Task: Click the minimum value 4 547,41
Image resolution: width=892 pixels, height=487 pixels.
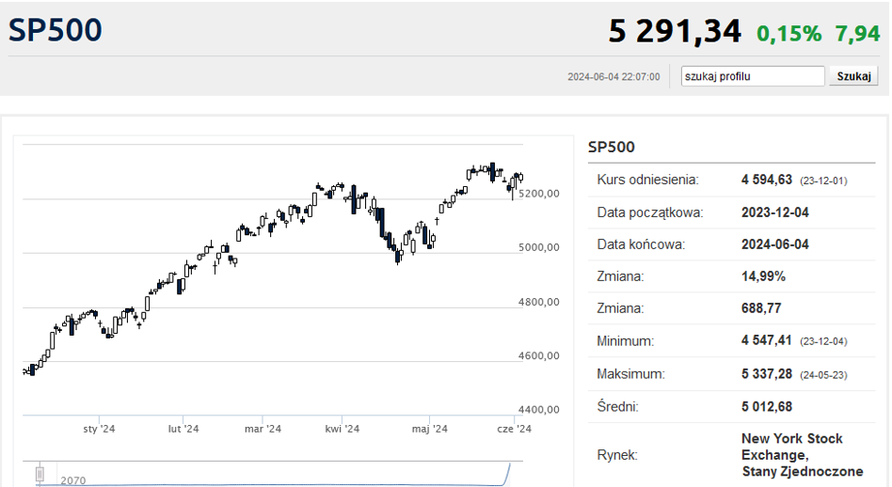Action: pyautogui.click(x=766, y=340)
